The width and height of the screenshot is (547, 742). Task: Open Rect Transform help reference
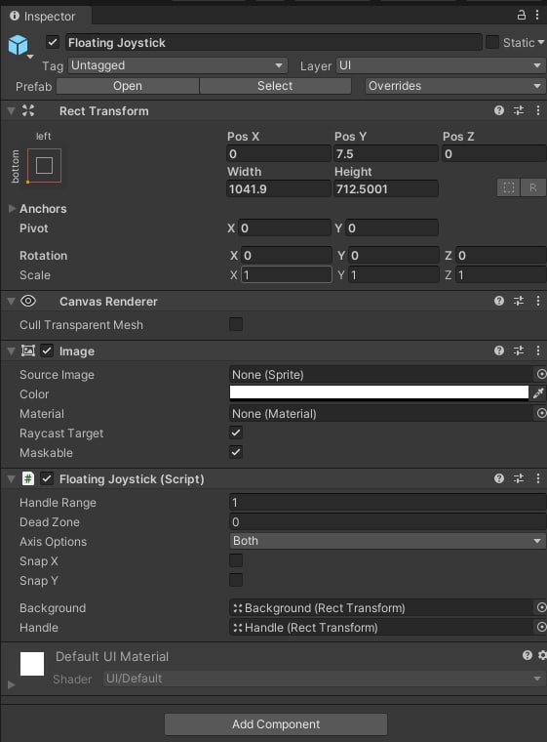[499, 110]
